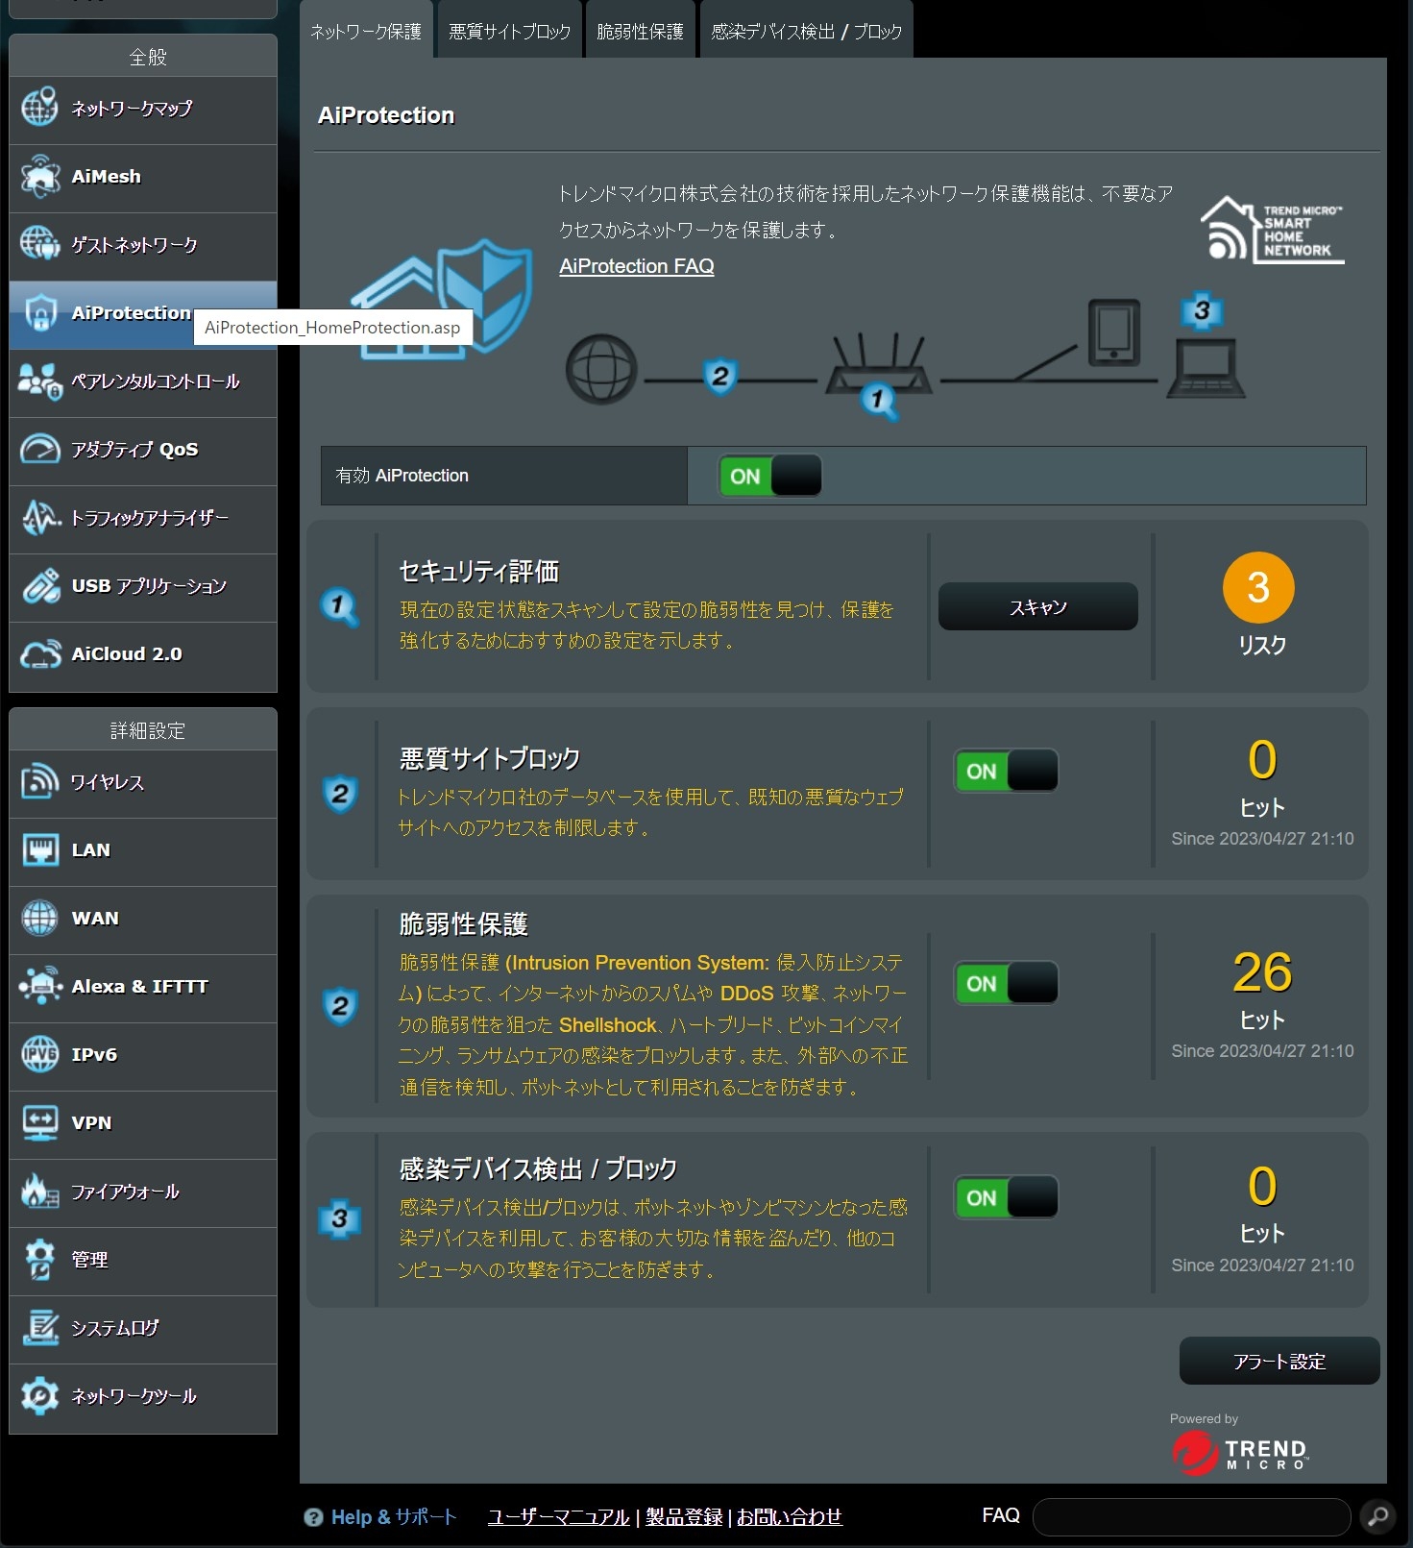Open the AiProtection FAQ link
1413x1548 pixels.
point(636,266)
